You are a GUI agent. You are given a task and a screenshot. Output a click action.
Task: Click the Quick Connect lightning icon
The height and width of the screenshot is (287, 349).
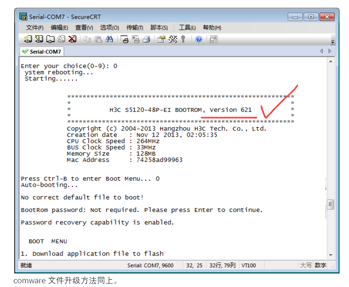click(39, 39)
